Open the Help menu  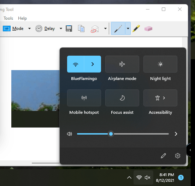click(x=22, y=18)
